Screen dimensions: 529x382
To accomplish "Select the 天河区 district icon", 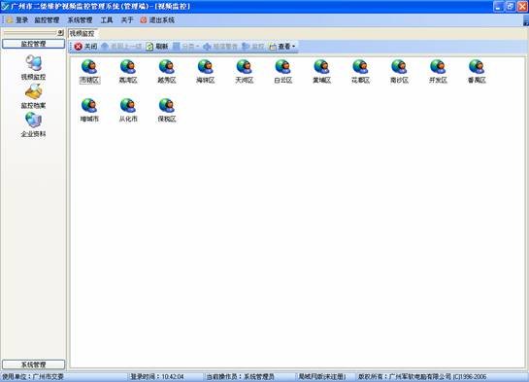I will 244,71.
